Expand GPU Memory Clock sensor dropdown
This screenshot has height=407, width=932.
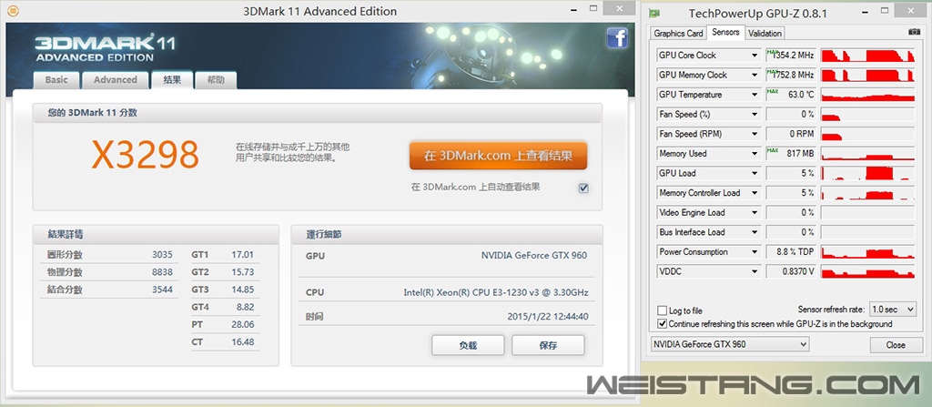pos(755,75)
